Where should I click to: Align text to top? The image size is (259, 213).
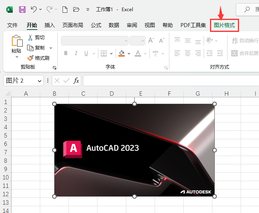(x=177, y=40)
